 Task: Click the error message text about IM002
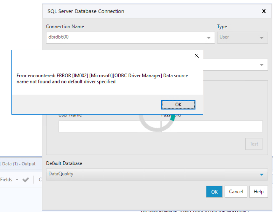[102, 78]
